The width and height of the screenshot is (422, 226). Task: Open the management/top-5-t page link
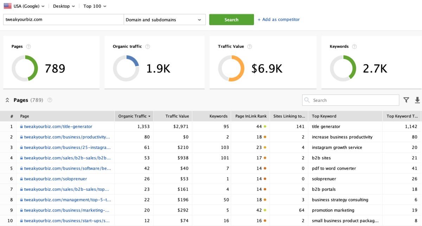(68, 200)
